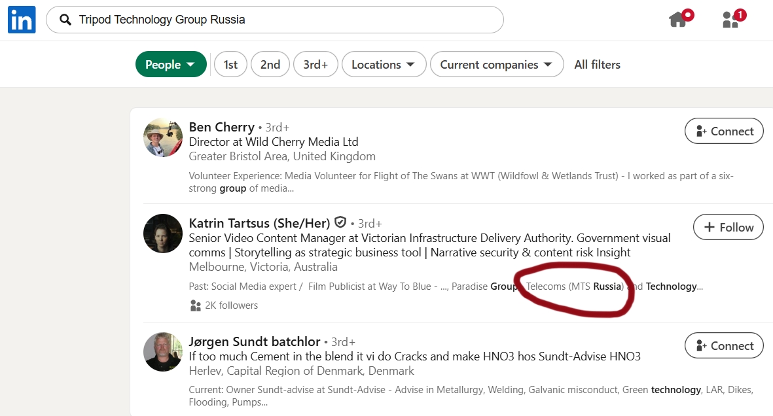Image resolution: width=773 pixels, height=416 pixels.
Task: Open the Locations filter dropdown
Action: tap(384, 65)
